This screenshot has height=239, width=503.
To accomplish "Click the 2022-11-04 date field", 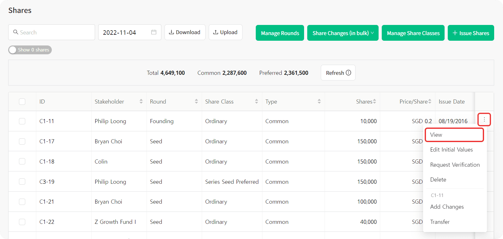I will tap(130, 32).
